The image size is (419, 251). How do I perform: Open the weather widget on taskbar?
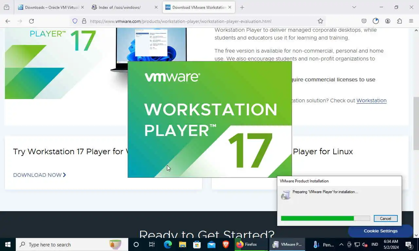click(324, 244)
